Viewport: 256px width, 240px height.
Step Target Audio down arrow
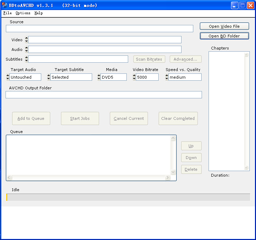pos(8,79)
